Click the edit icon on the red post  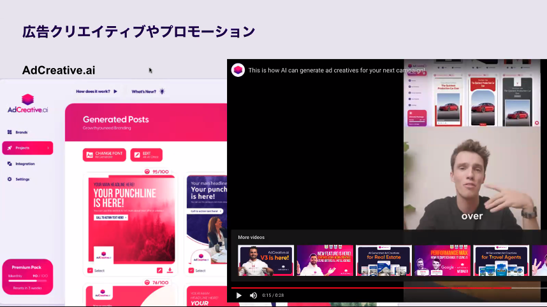[x=159, y=271]
